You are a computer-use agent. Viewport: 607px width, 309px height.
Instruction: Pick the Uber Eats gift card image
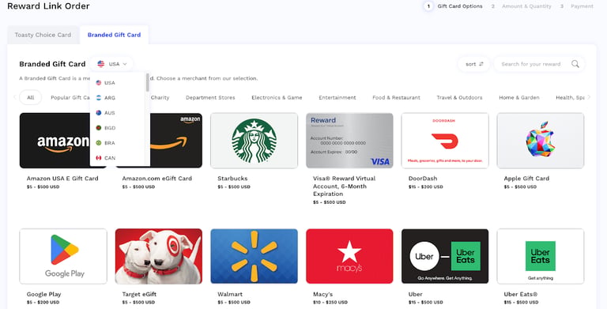[541, 256]
